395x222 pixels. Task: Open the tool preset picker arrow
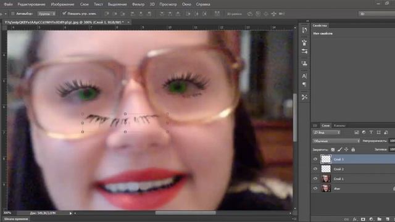coord(6,14)
